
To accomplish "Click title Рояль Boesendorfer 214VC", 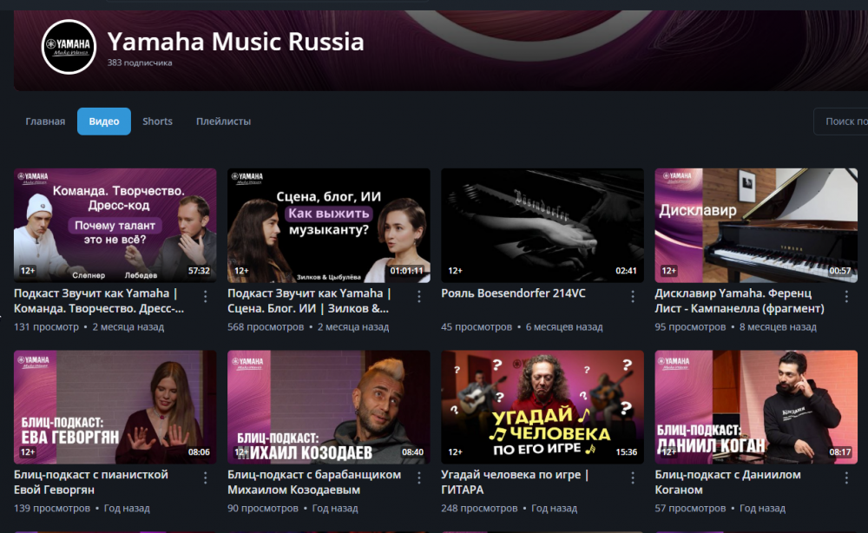I will [x=513, y=293].
